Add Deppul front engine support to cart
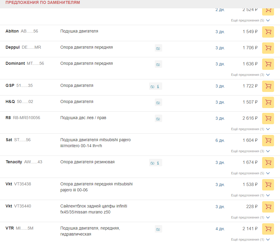Image resolution: width=280 pixels, height=243 pixels. 268,48
